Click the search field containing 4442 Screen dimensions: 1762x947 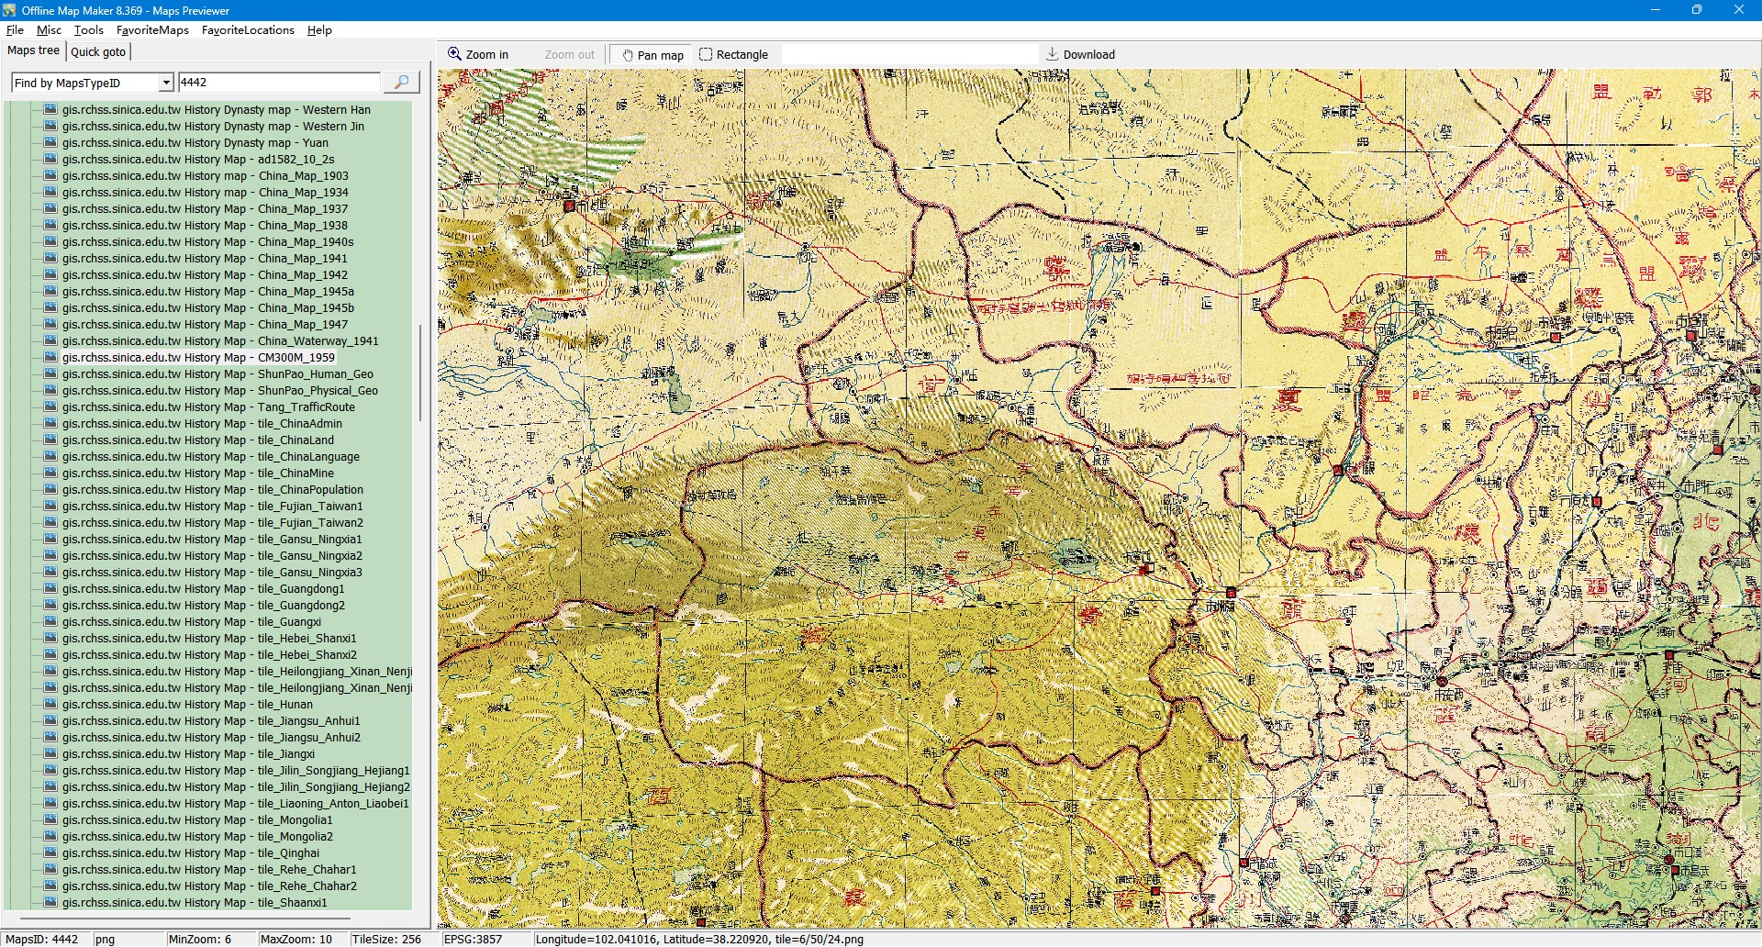point(278,83)
